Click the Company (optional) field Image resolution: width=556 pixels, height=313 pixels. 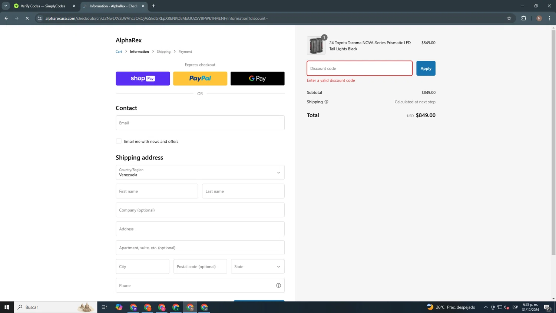(x=200, y=210)
